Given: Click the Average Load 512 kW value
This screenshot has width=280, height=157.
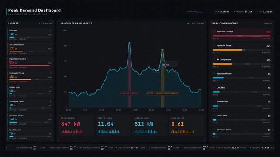Looking at the screenshot, I should [144, 124].
